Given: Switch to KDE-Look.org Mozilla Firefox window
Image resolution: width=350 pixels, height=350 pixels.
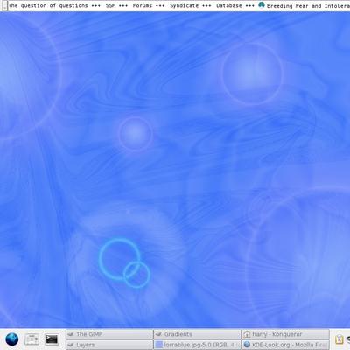Looking at the screenshot, I should [x=285, y=345].
